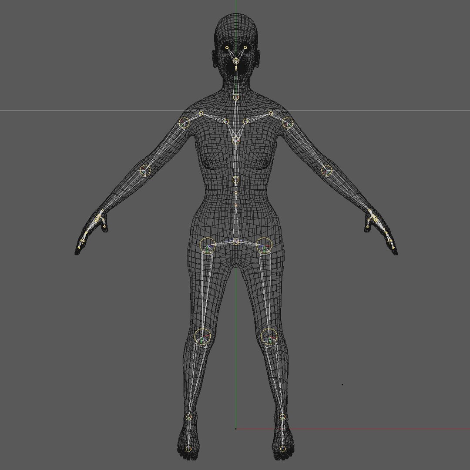
Task: Select the wrist joint on screen's right hand
Action: pos(370,211)
